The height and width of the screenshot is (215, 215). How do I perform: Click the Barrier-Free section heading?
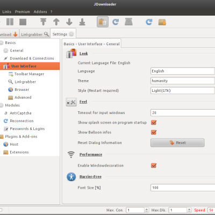(x=90, y=177)
